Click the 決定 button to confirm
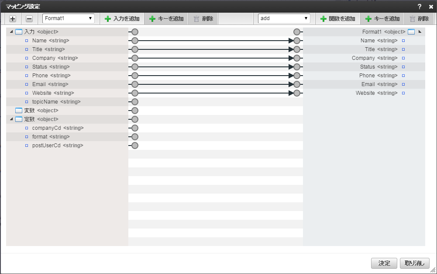Screen dimensions: 437x274 (384, 263)
